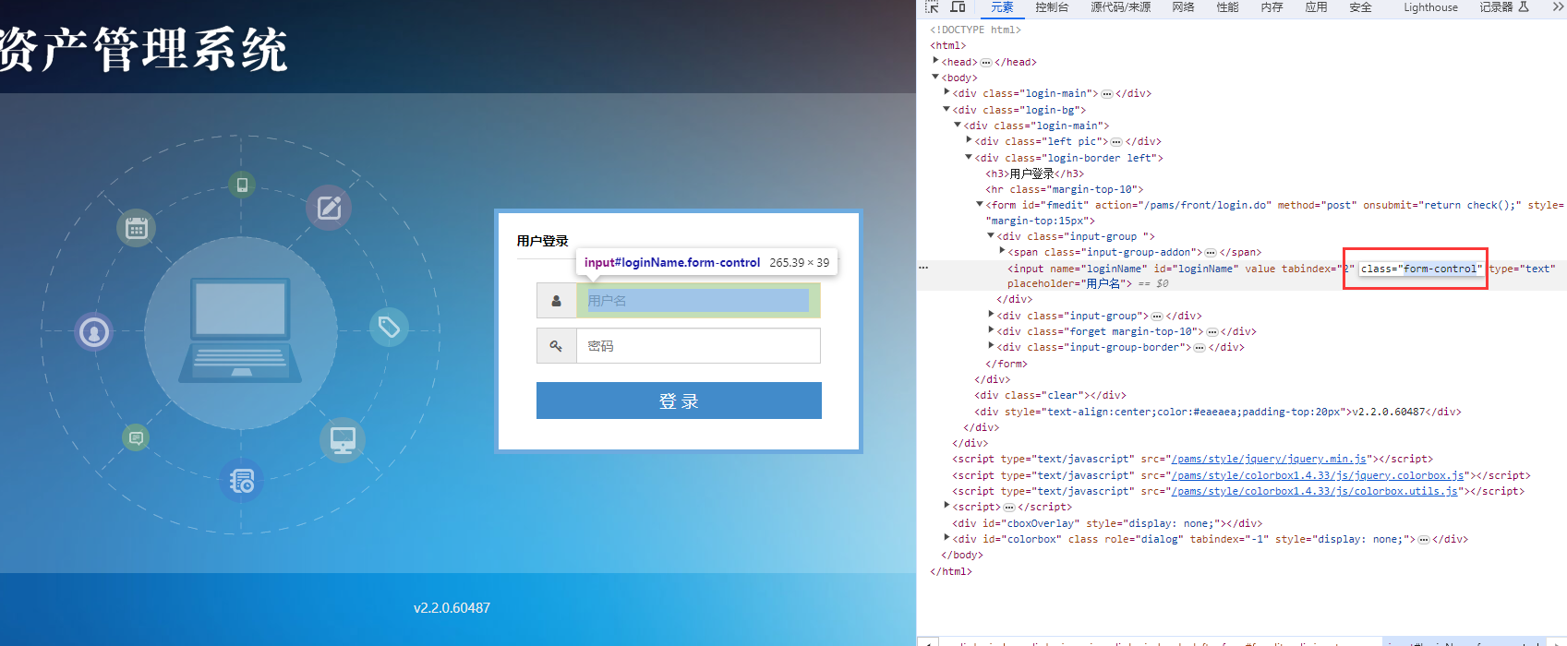Click the user icon beside username field
Viewport: 1567px width, 646px height.
point(556,301)
